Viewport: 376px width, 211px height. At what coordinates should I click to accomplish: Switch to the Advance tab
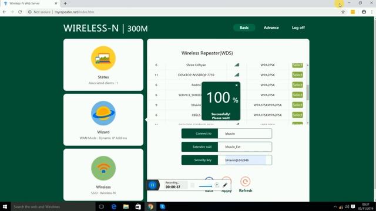point(271,28)
